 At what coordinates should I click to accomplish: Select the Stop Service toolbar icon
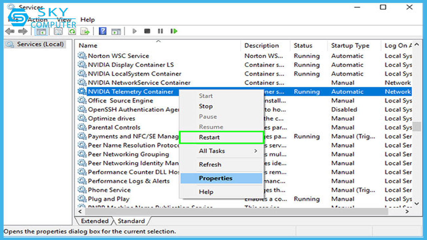click(147, 31)
